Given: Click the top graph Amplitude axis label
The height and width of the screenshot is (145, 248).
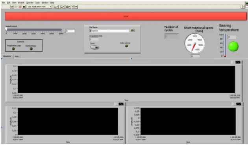Looking at the screenshot, I should click(x=11, y=80).
